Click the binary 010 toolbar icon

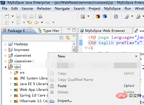[x=40, y=16]
